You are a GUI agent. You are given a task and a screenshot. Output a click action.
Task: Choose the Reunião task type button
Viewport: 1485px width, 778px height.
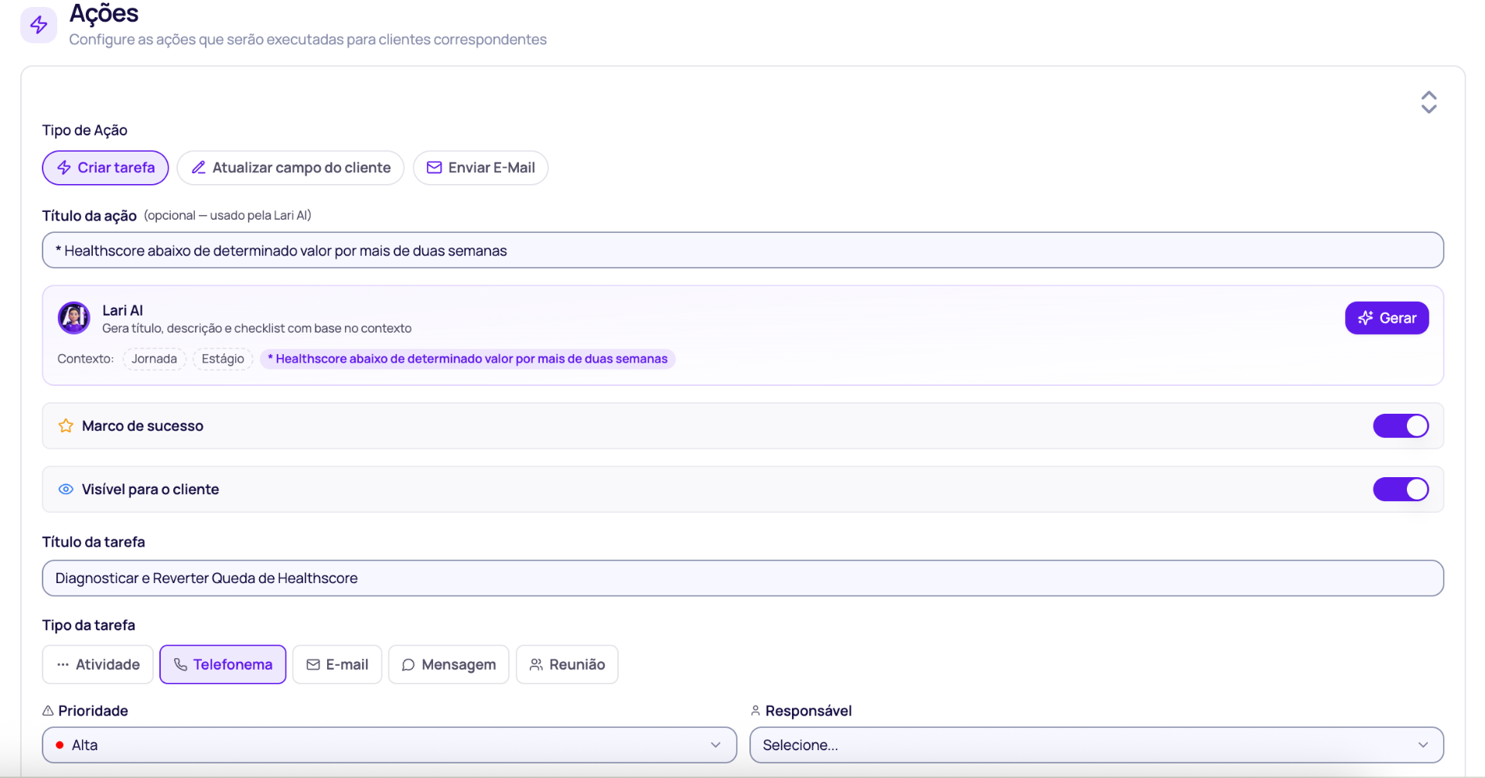567,664
